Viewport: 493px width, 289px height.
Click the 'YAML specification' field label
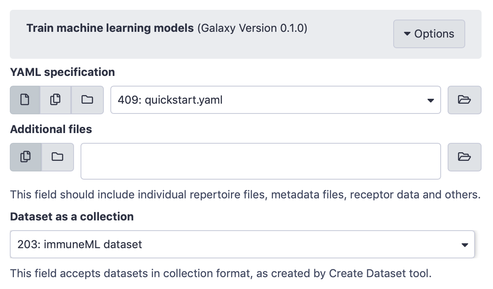coord(63,72)
